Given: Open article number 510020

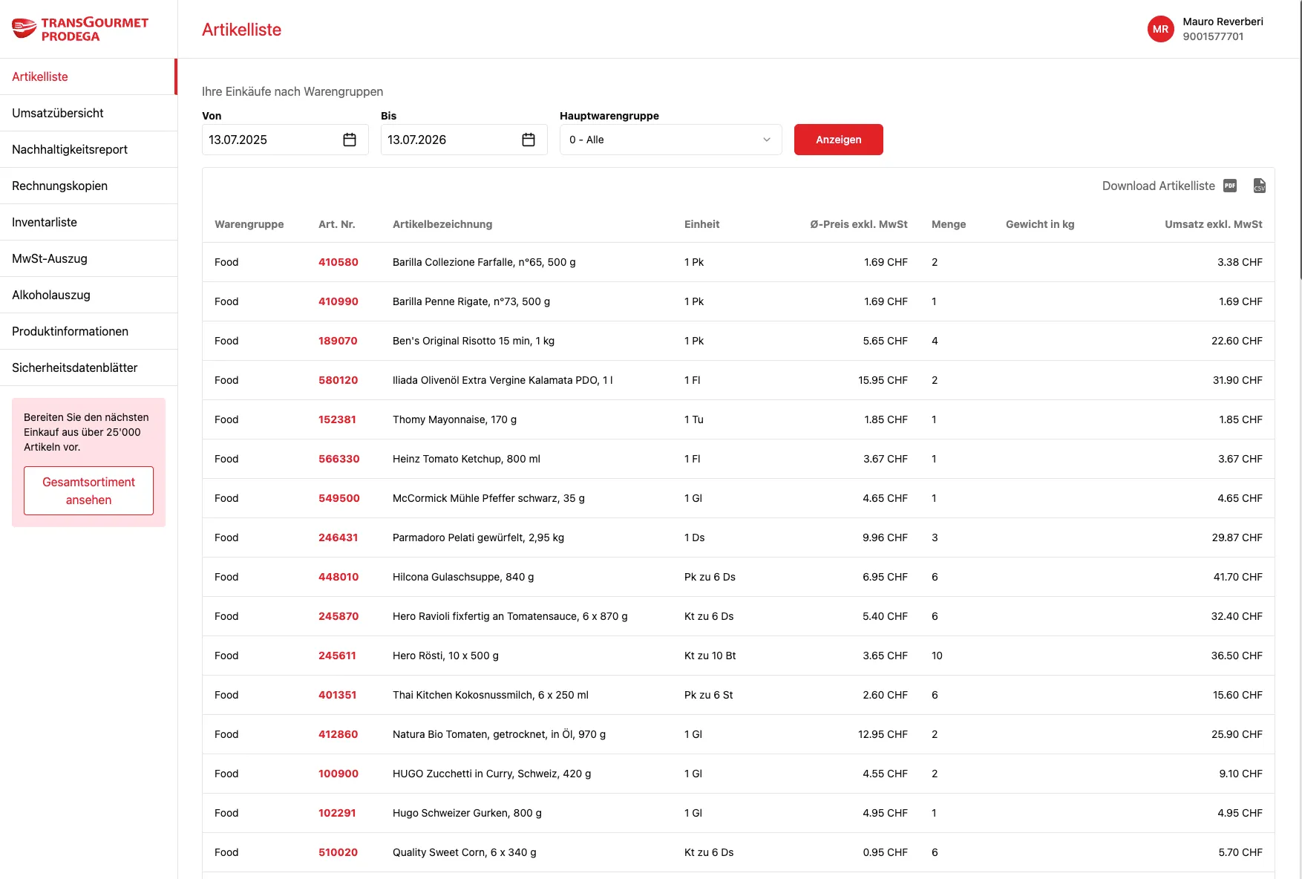Looking at the screenshot, I should coord(338,852).
